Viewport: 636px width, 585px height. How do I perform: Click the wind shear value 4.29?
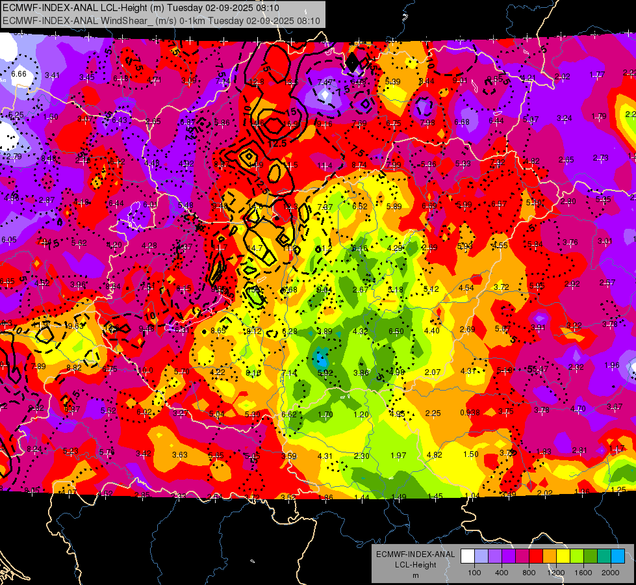pyautogui.click(x=395, y=248)
